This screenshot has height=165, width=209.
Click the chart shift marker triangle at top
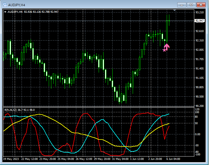coord(174,10)
